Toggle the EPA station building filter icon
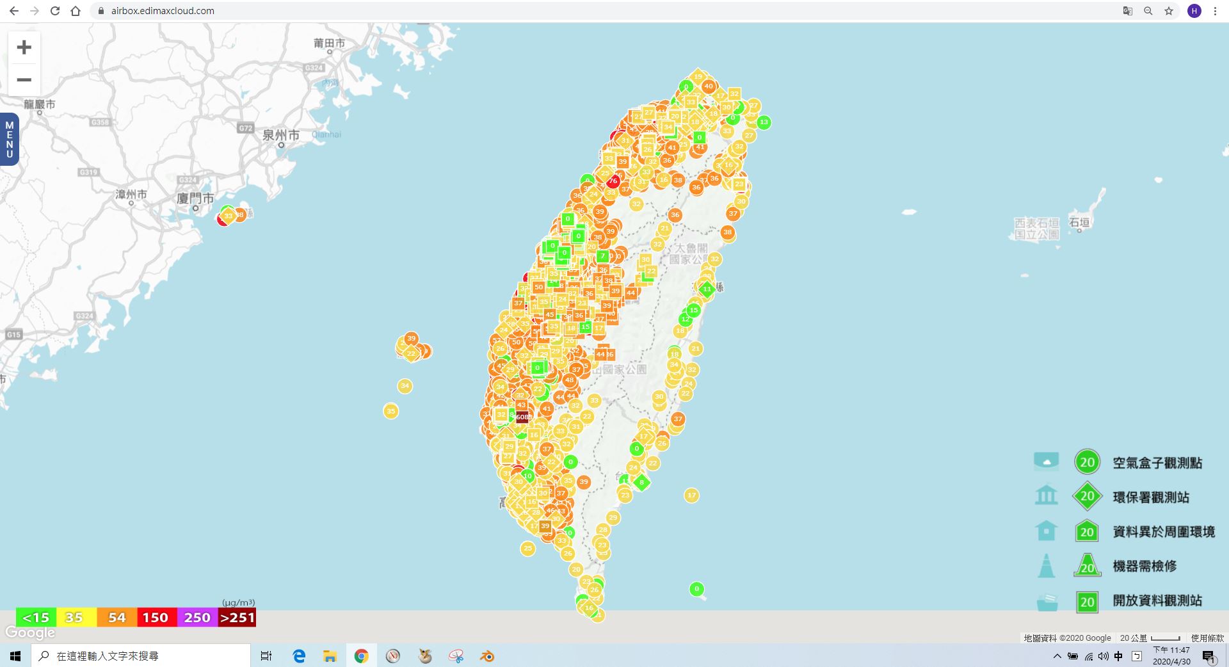1229x667 pixels. pos(1046,495)
